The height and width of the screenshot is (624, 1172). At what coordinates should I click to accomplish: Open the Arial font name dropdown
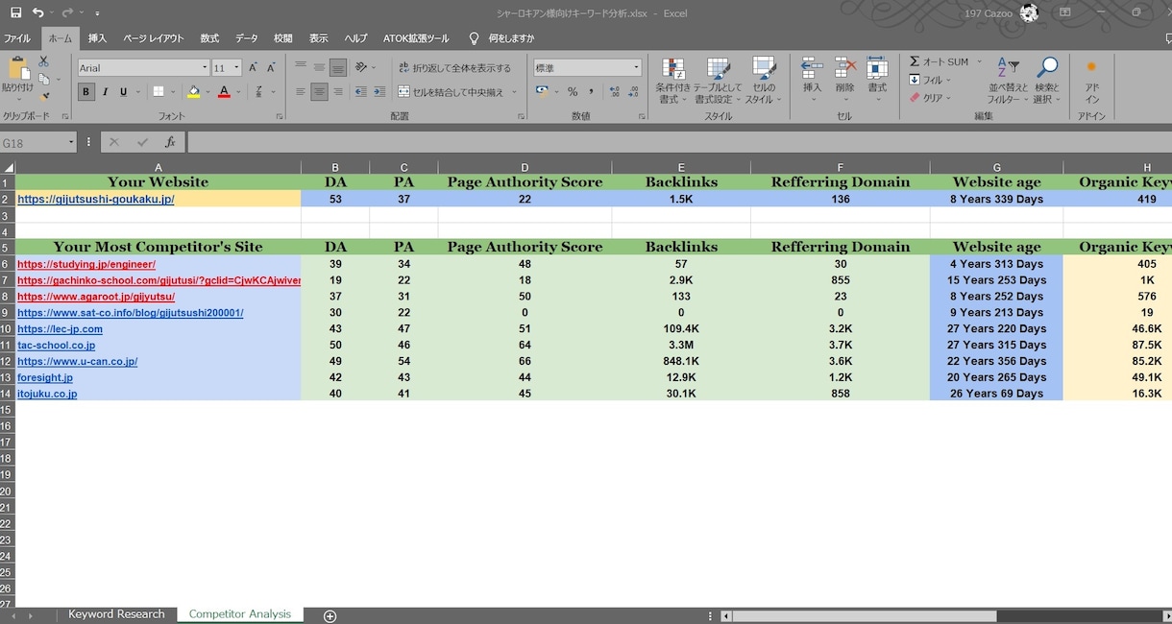tap(205, 68)
